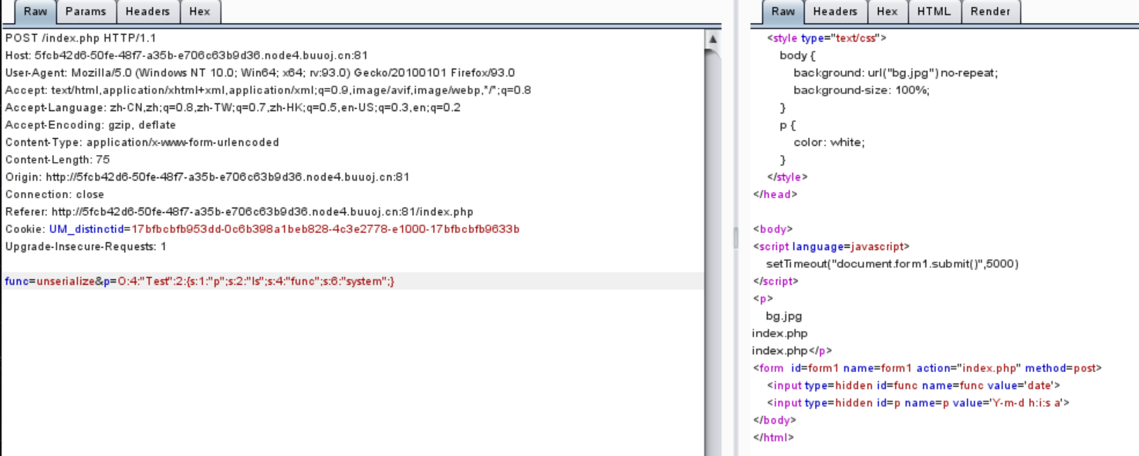
Task: Open the response HTML tab
Action: (x=935, y=12)
